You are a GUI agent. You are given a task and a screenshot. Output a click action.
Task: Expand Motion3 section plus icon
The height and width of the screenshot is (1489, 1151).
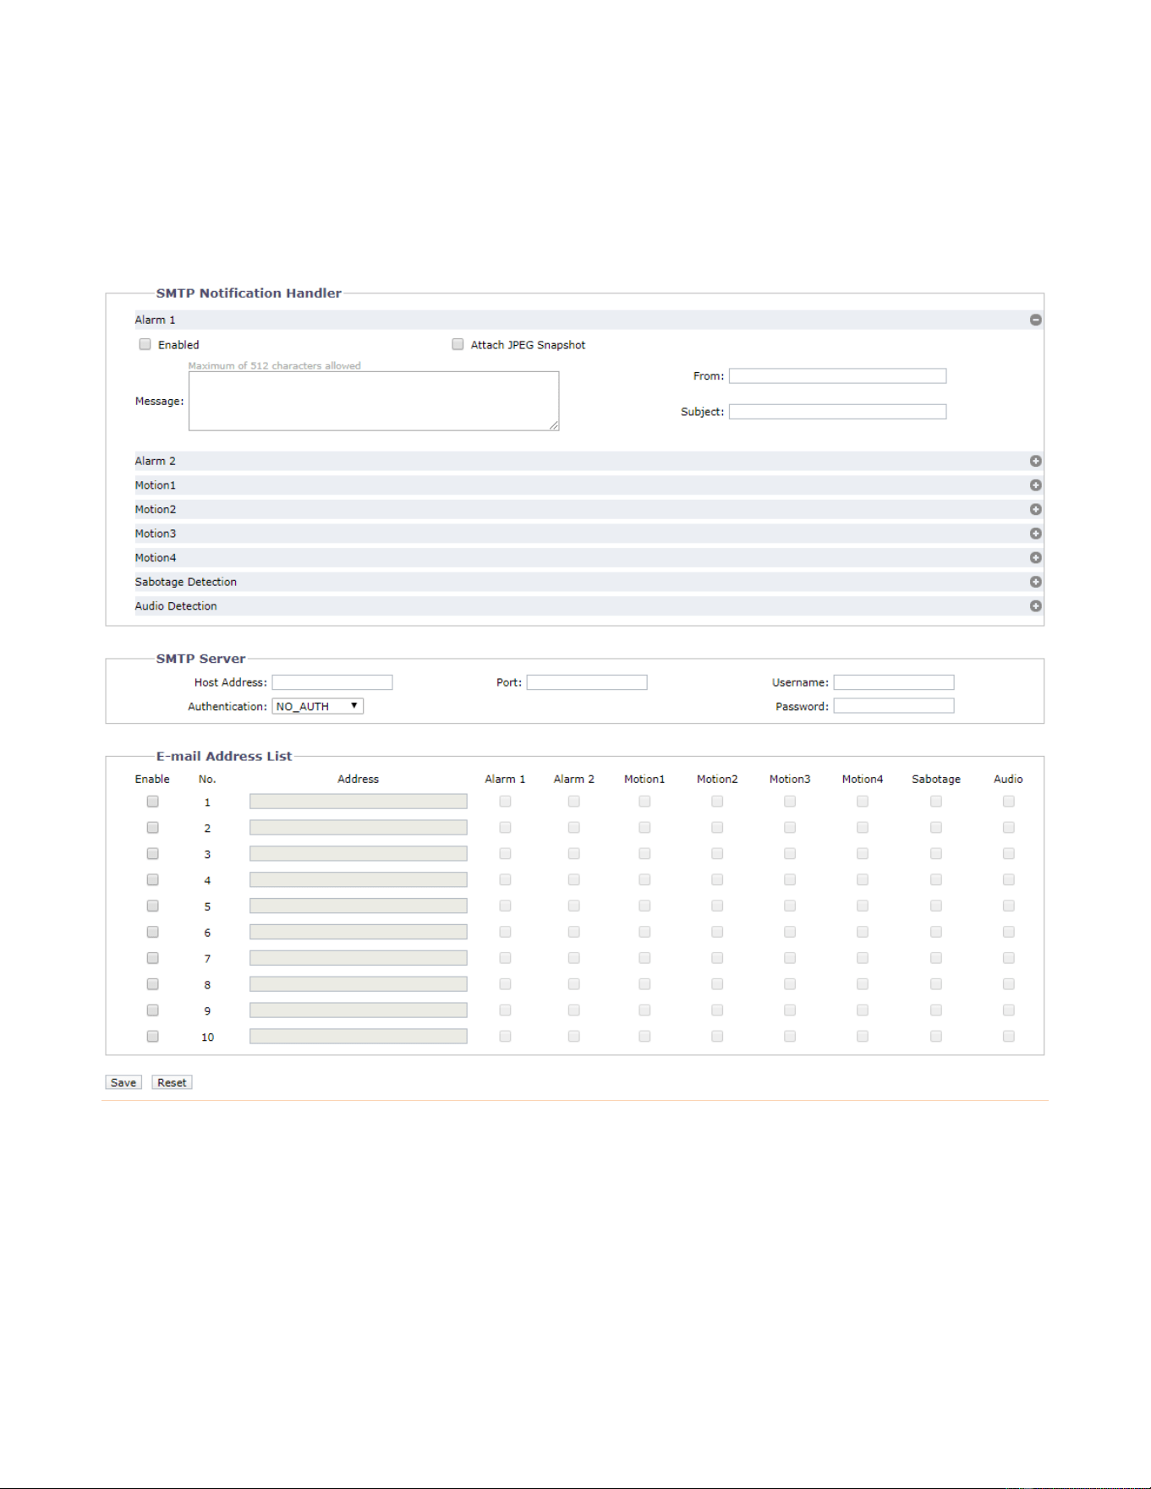(1035, 534)
